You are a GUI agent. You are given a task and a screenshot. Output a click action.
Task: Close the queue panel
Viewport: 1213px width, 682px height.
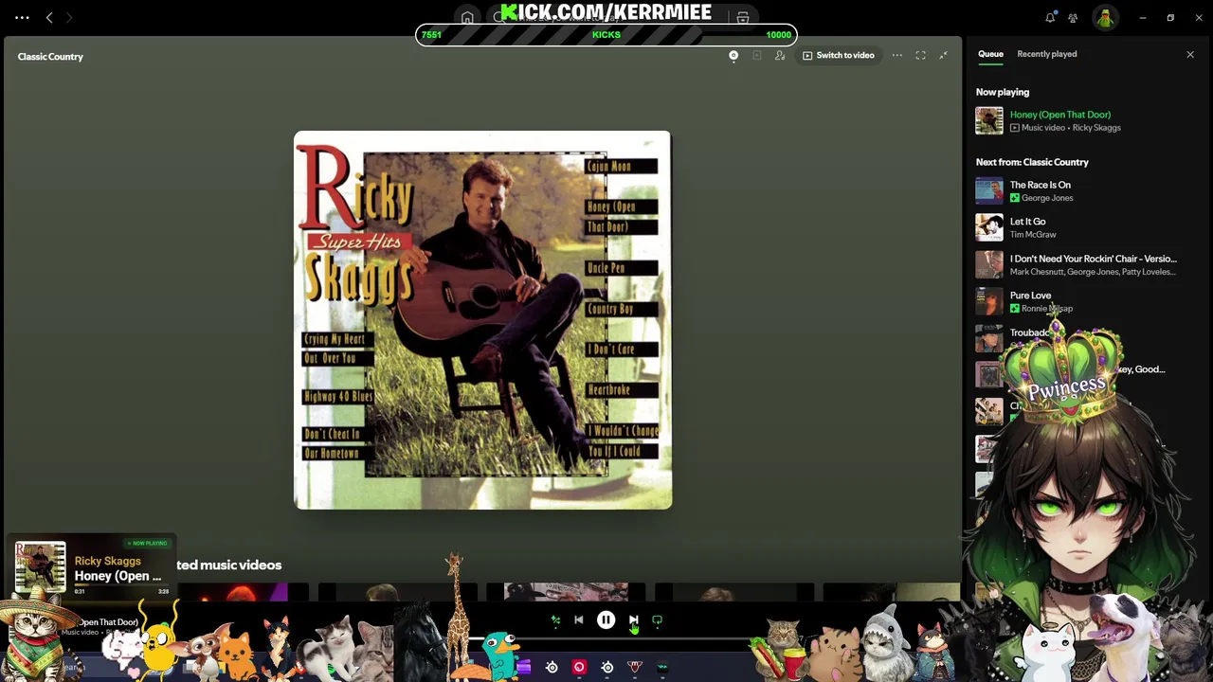pyautogui.click(x=1190, y=55)
